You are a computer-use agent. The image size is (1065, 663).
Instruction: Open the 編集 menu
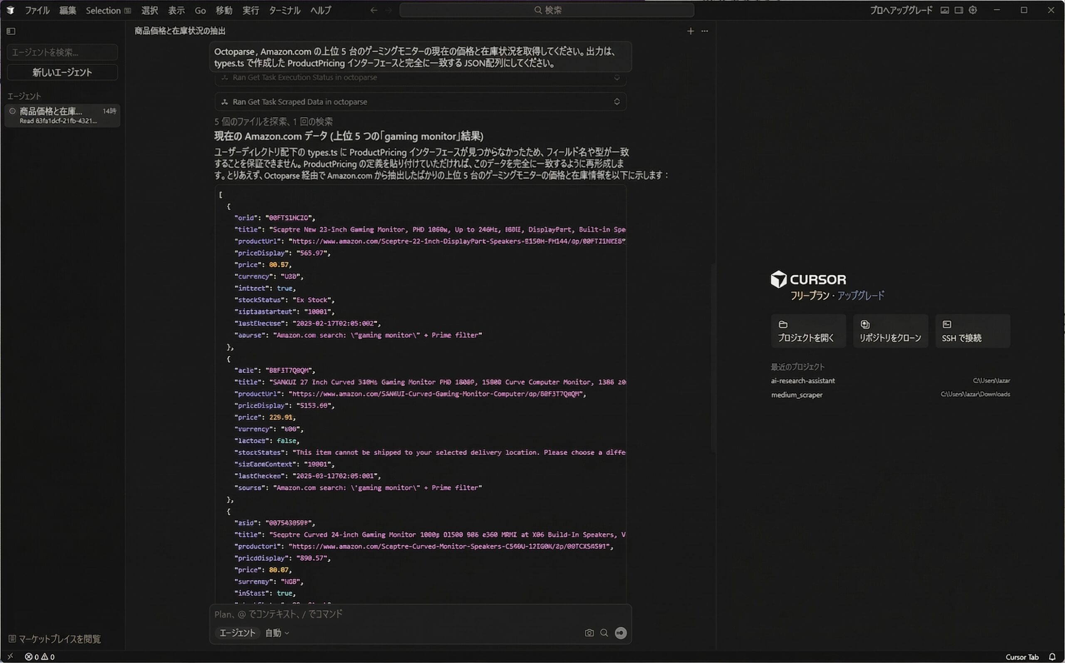click(67, 10)
